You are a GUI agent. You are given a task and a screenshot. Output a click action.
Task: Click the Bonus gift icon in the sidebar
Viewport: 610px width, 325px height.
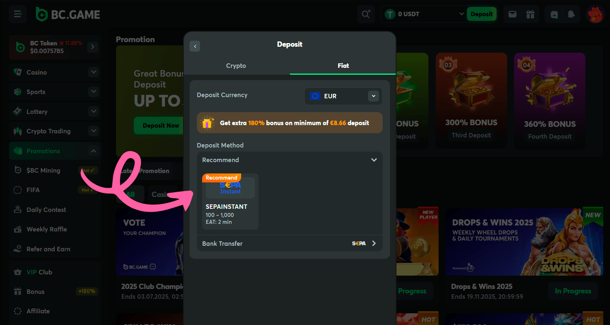17,292
